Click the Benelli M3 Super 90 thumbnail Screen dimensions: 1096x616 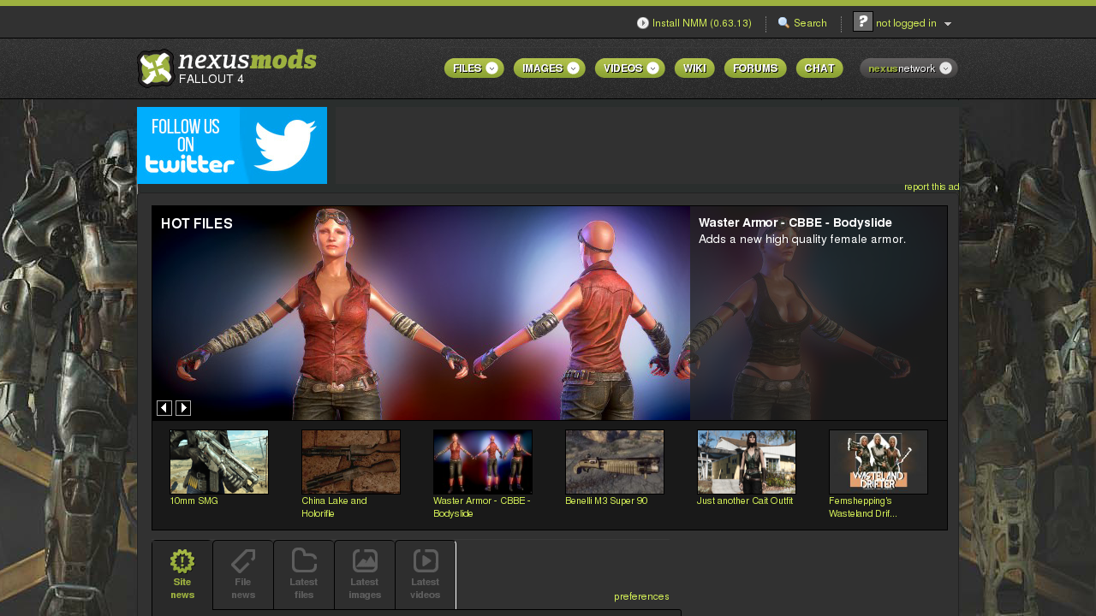click(615, 462)
